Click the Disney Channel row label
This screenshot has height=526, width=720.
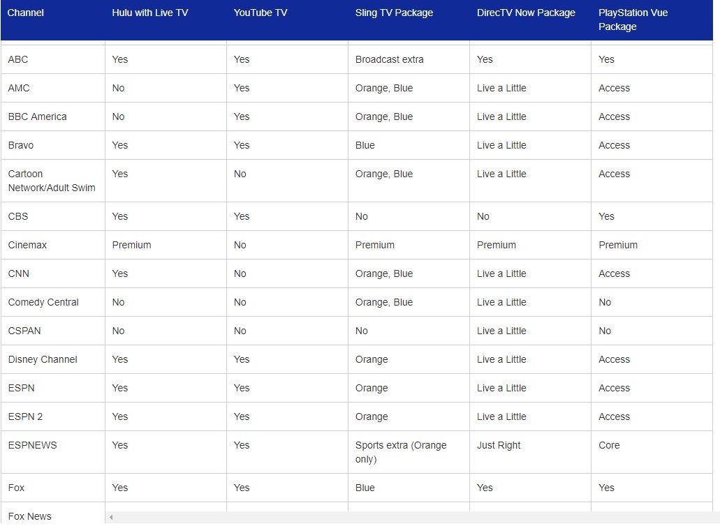(x=43, y=359)
